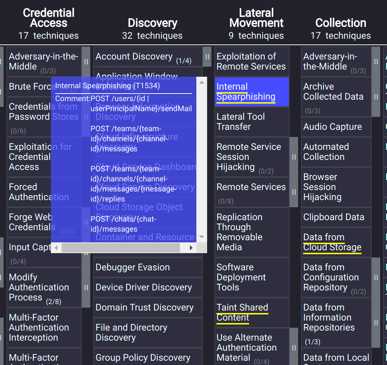This screenshot has height=365, width=387.
Task: Click the left arrow on tooltip scrollbar
Action: tap(56, 247)
